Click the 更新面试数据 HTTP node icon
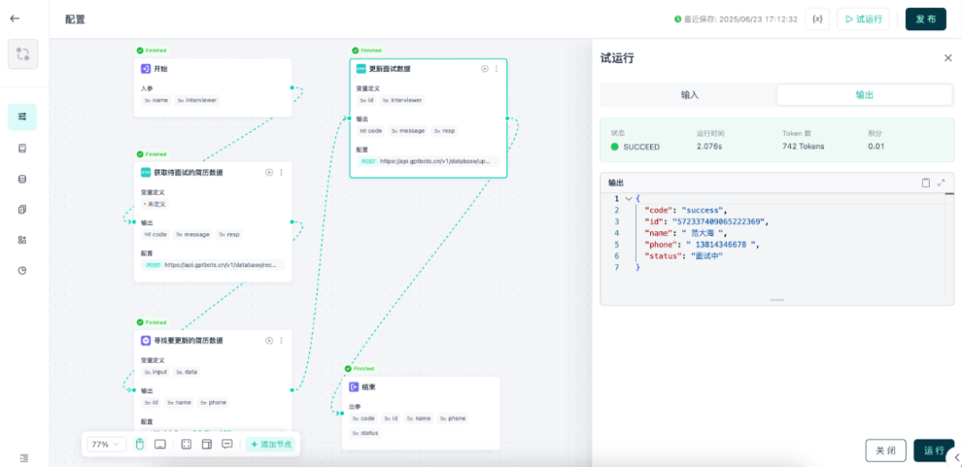The width and height of the screenshot is (962, 467). coord(362,68)
